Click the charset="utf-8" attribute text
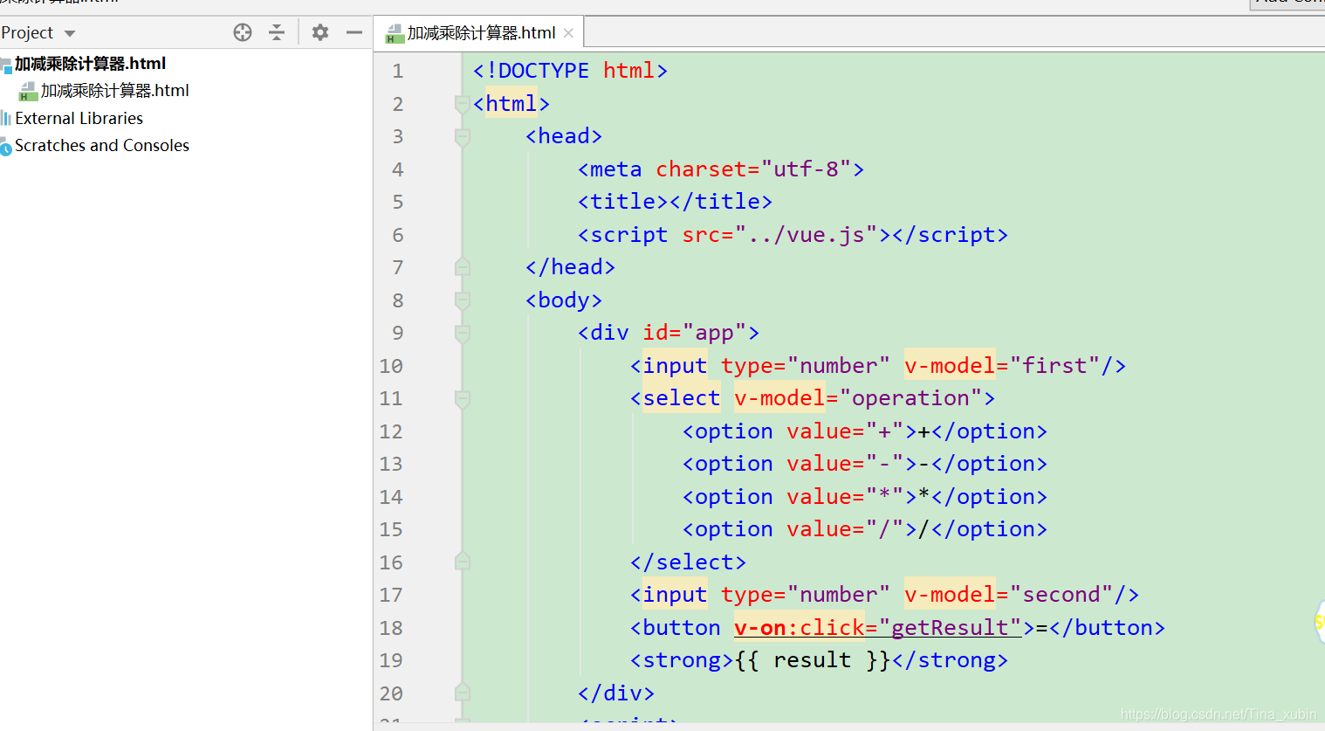Image resolution: width=1325 pixels, height=731 pixels. (753, 169)
